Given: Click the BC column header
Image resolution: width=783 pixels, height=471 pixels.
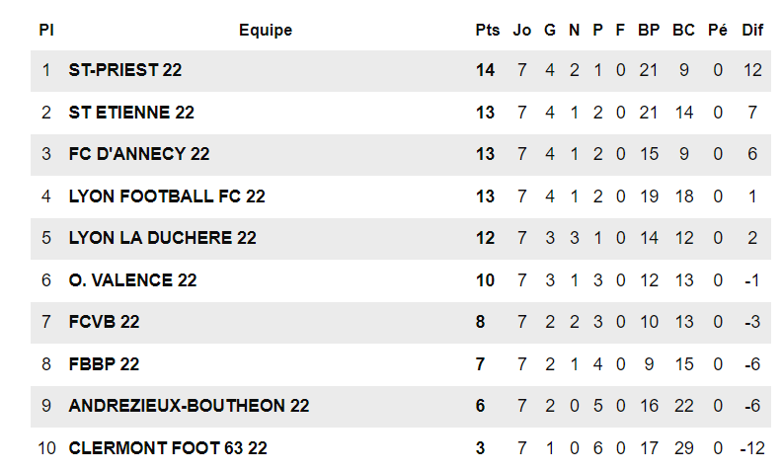Looking at the screenshot, I should coord(683,31).
